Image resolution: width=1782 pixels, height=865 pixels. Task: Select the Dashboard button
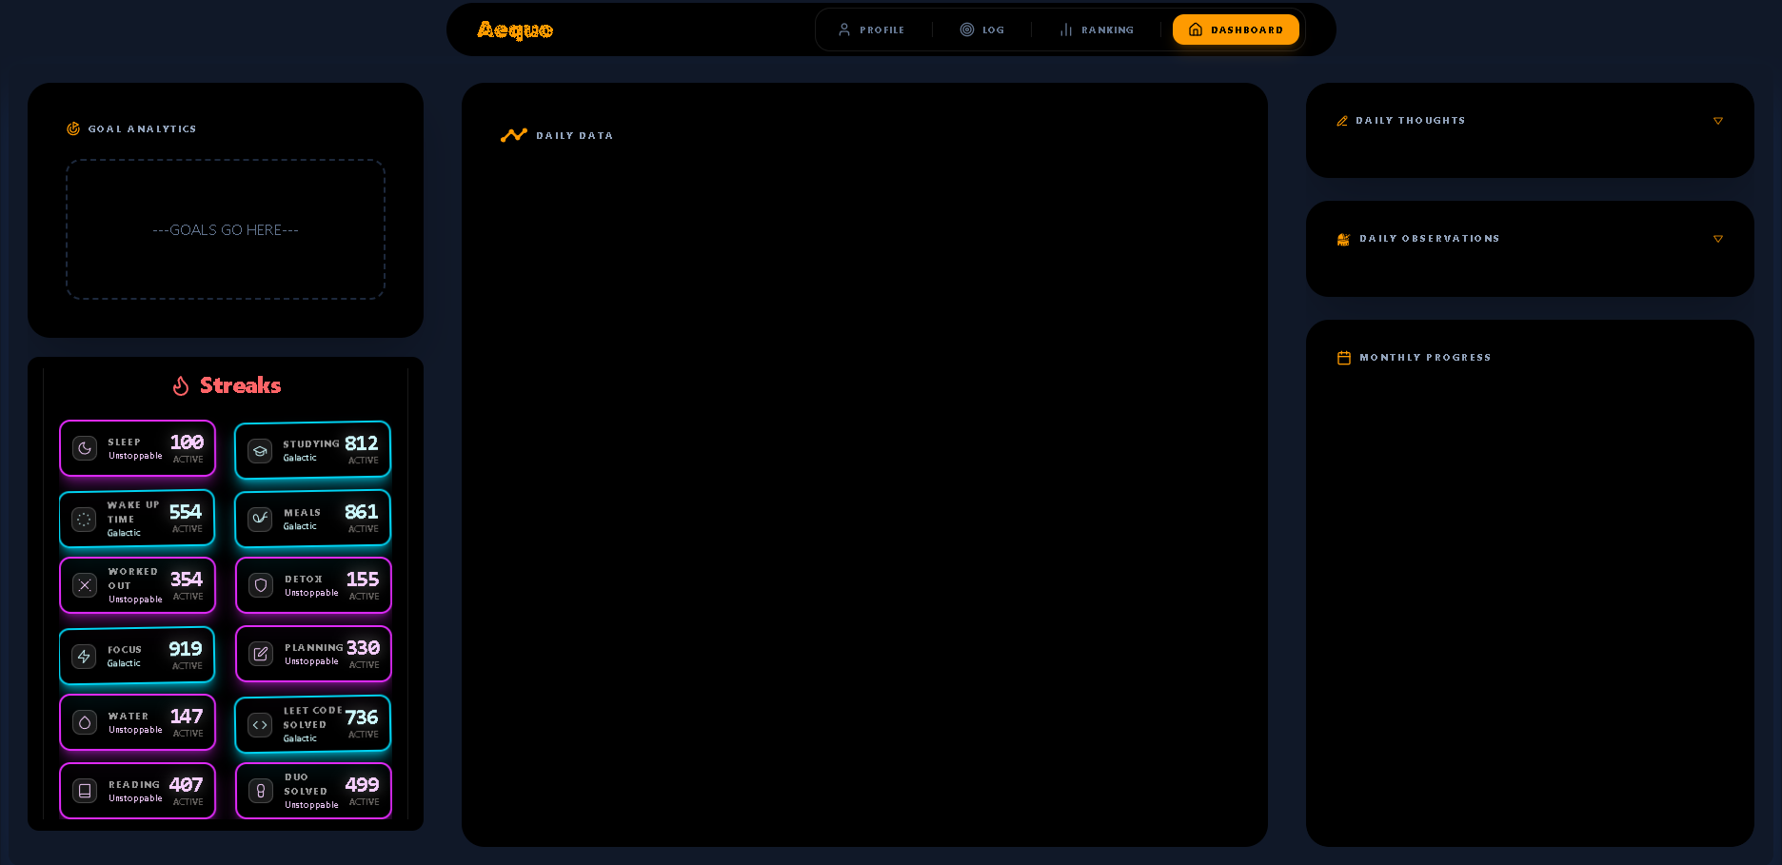click(x=1235, y=30)
